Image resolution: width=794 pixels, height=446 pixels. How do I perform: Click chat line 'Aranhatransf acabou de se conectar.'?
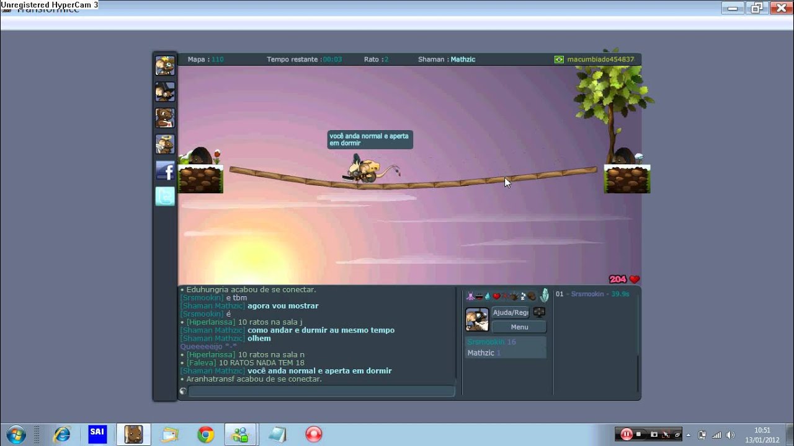click(x=253, y=379)
